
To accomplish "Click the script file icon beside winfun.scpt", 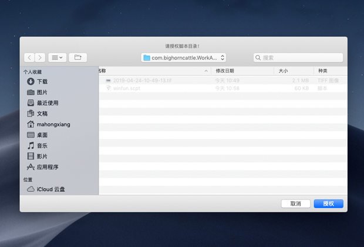I will coord(108,88).
